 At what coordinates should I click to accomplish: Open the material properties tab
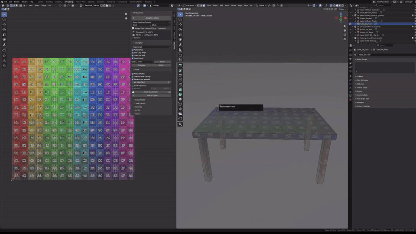[351, 100]
